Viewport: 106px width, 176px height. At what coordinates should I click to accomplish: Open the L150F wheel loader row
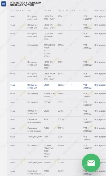58,112
